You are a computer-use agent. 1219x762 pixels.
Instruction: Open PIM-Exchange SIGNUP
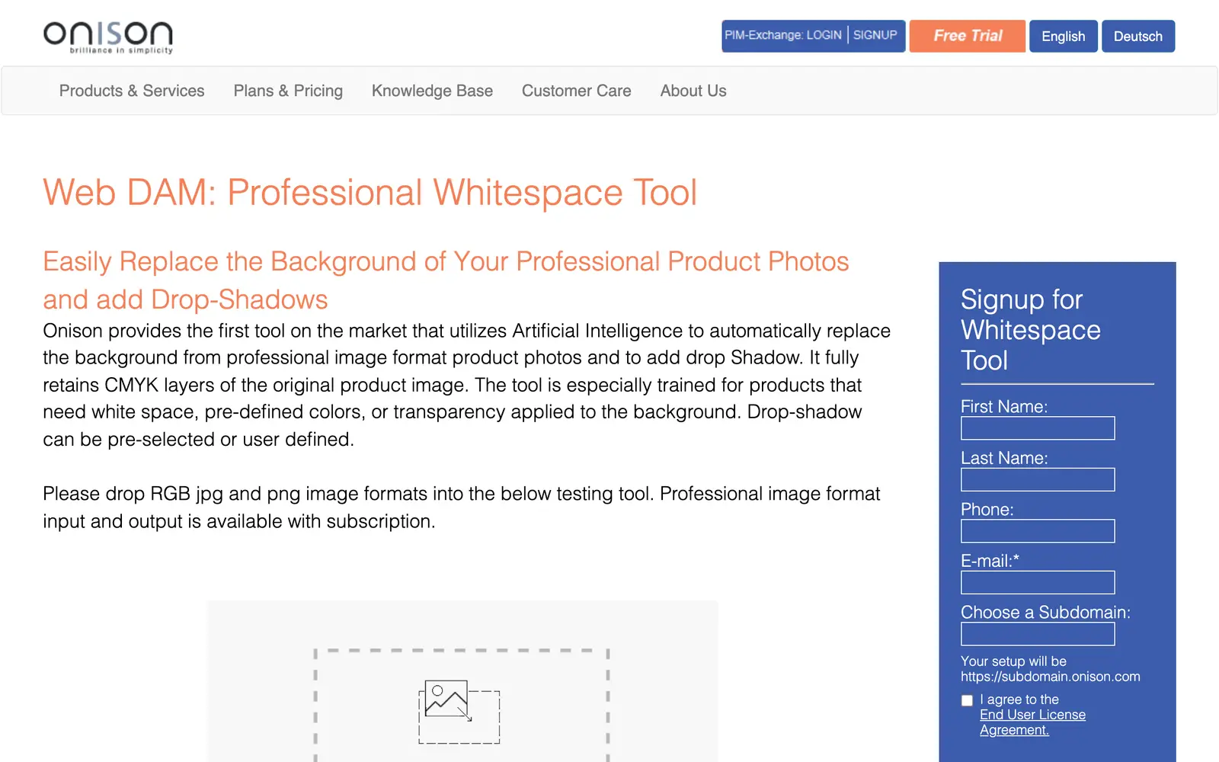[875, 35]
